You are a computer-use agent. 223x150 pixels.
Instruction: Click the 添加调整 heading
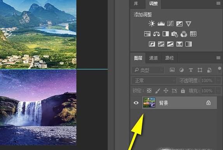point(143,14)
